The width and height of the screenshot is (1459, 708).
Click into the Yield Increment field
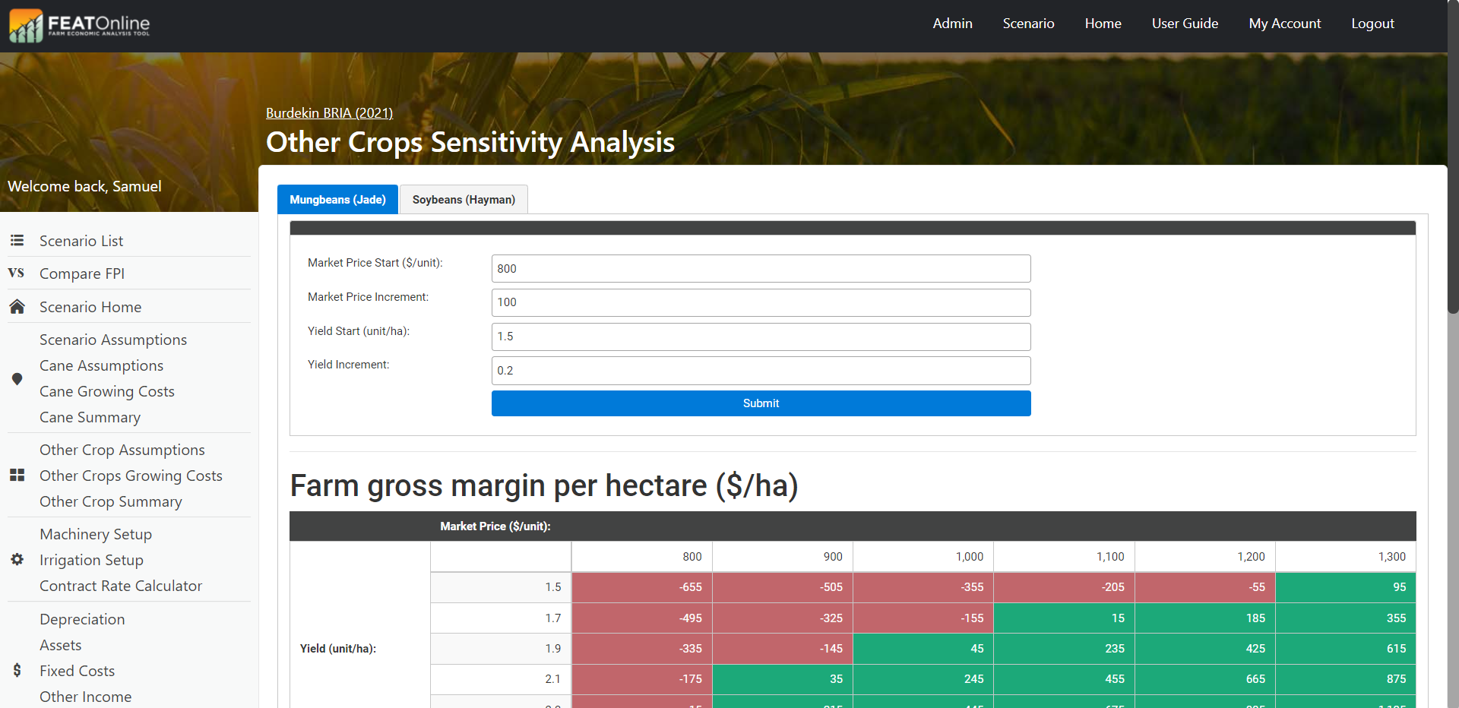[x=761, y=371]
